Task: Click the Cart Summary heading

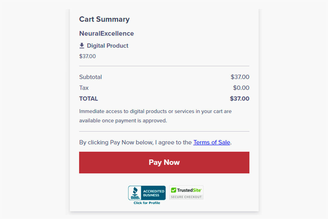Action: [104, 19]
